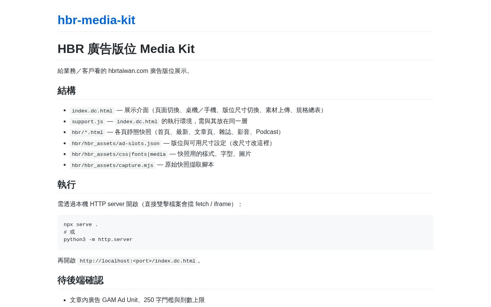Click the 待後端確認 section heading
This screenshot has height=307, width=491.
[81, 281]
